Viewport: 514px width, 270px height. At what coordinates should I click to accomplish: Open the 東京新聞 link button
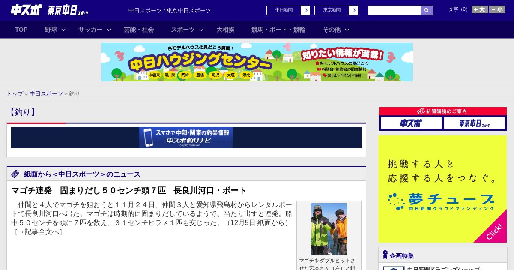pyautogui.click(x=332, y=10)
